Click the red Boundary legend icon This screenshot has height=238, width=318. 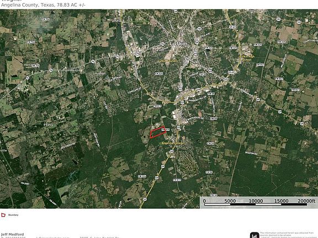(3, 215)
